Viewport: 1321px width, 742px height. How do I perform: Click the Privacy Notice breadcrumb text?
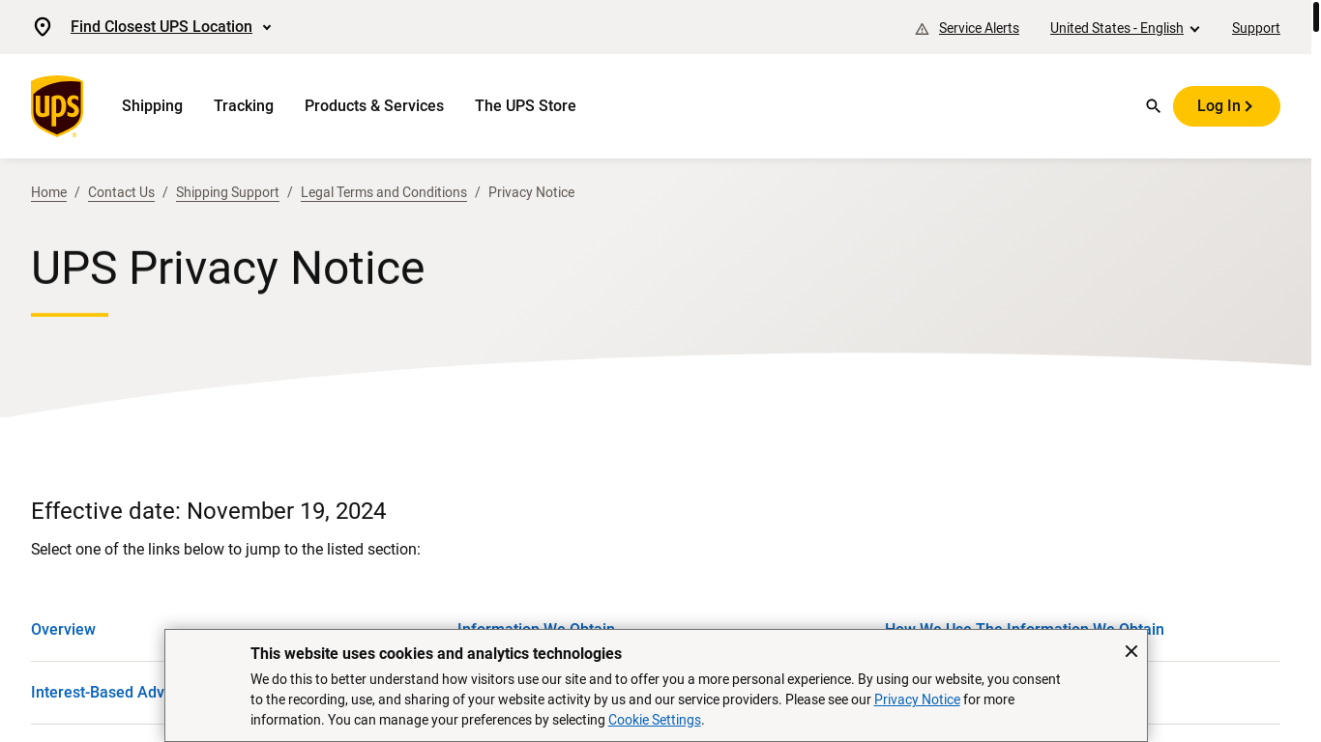click(x=531, y=192)
